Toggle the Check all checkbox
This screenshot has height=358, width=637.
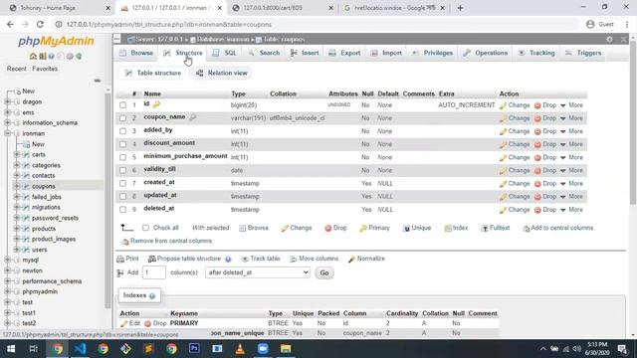pyautogui.click(x=145, y=228)
